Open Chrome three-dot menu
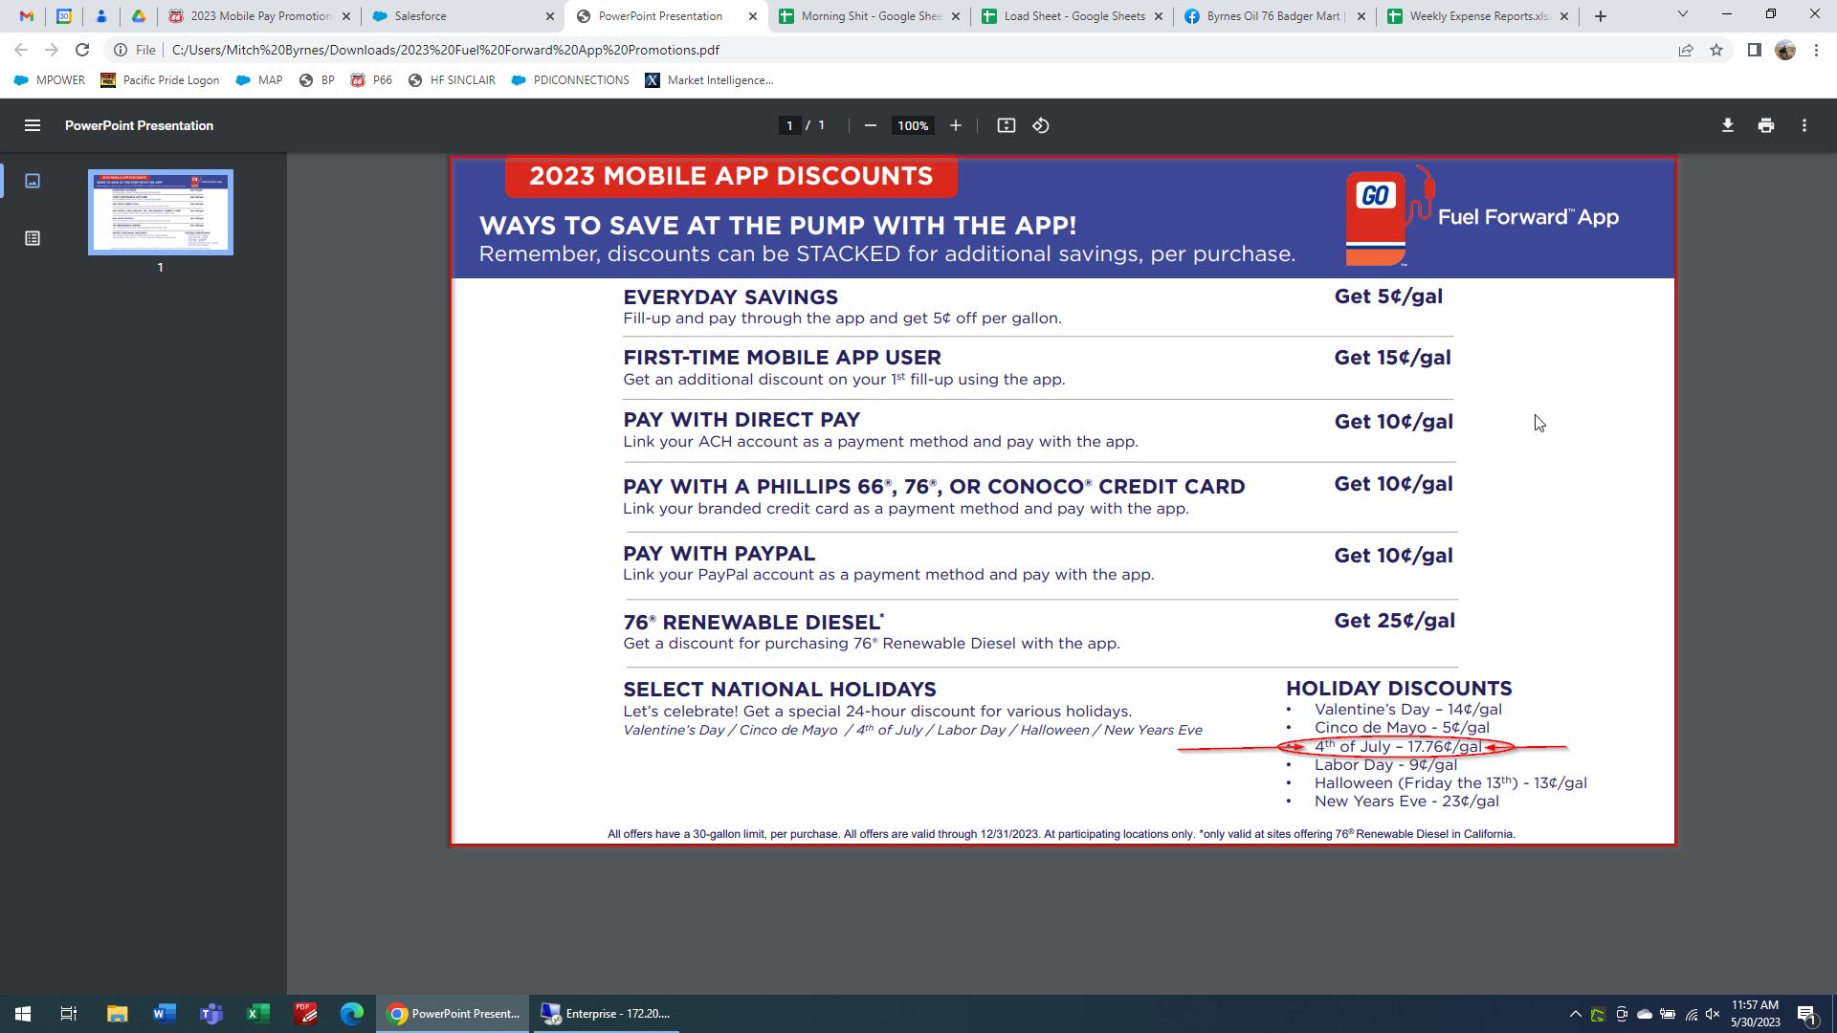 [x=1816, y=50]
